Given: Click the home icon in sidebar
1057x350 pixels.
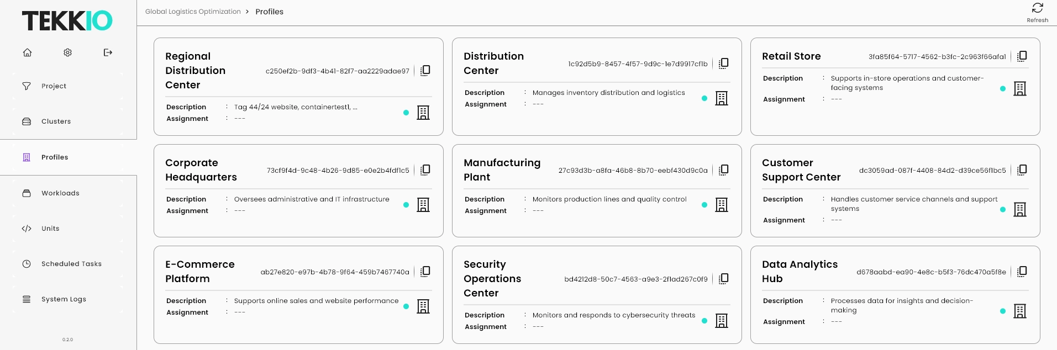Looking at the screenshot, I should pos(27,52).
